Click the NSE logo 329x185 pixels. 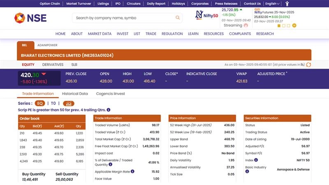[x=30, y=18]
